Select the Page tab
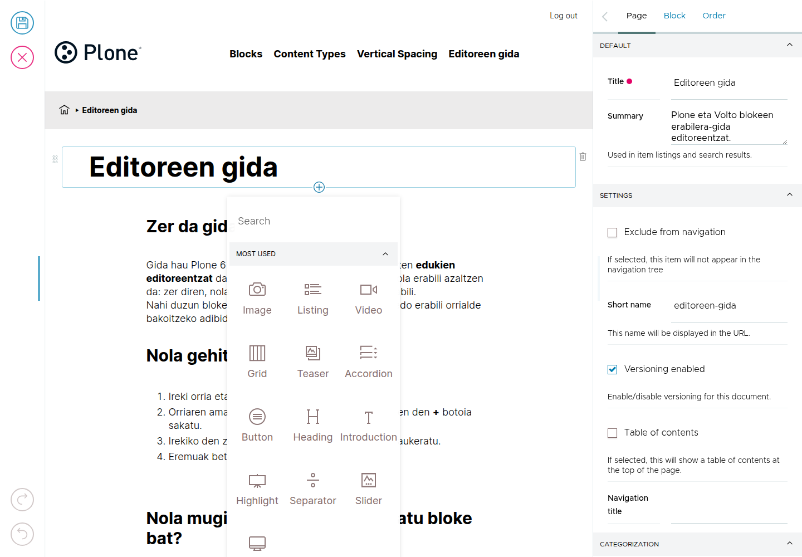Image resolution: width=802 pixels, height=557 pixels. pos(637,16)
